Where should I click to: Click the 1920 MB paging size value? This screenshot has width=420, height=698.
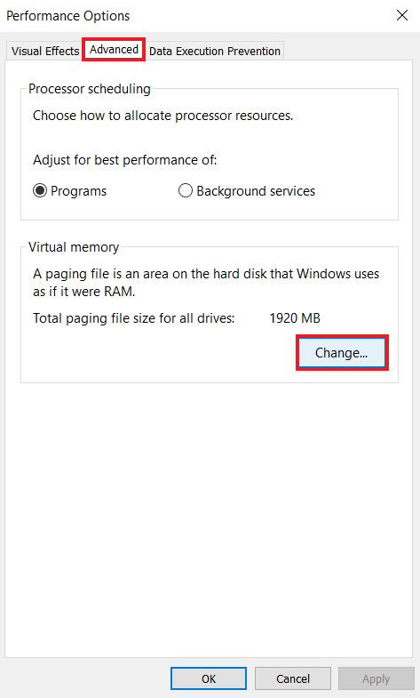(295, 318)
